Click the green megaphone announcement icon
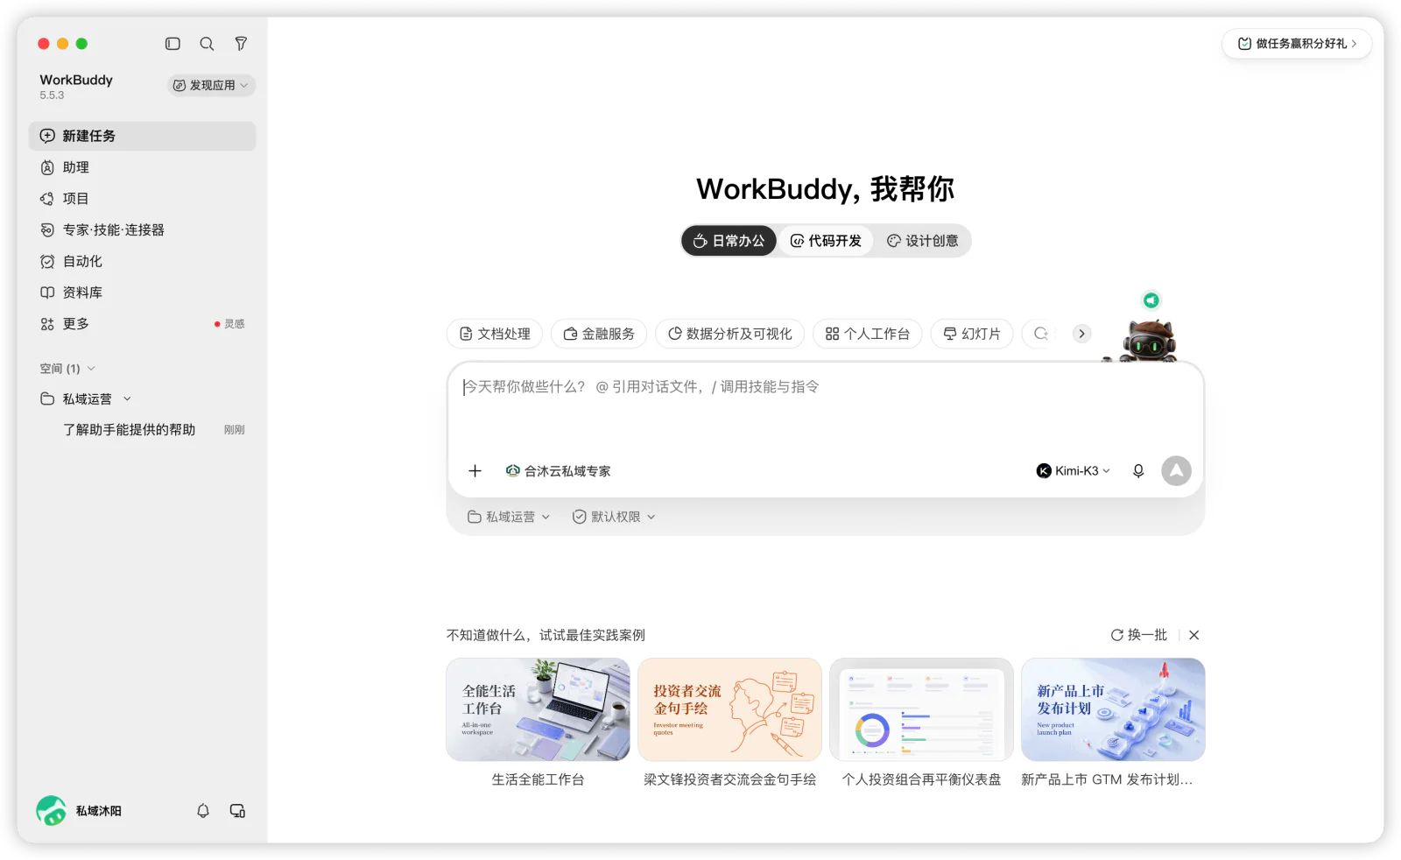This screenshot has width=1401, height=860. pos(1151,300)
